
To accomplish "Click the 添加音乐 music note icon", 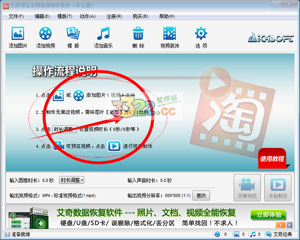I will [103, 33].
